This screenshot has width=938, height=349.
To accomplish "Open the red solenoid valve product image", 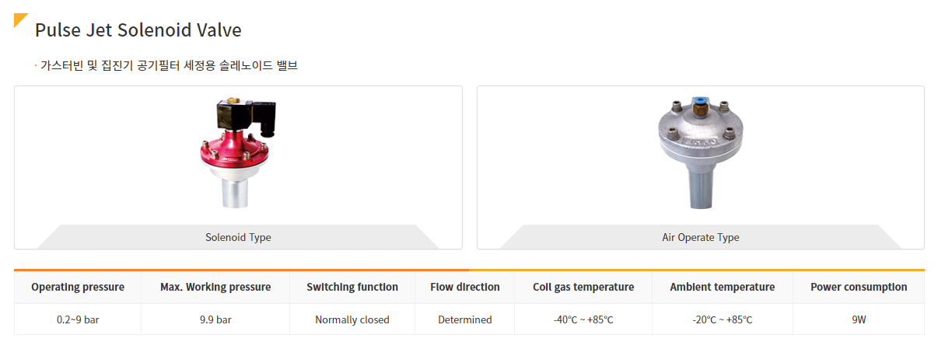I will coord(238,154).
